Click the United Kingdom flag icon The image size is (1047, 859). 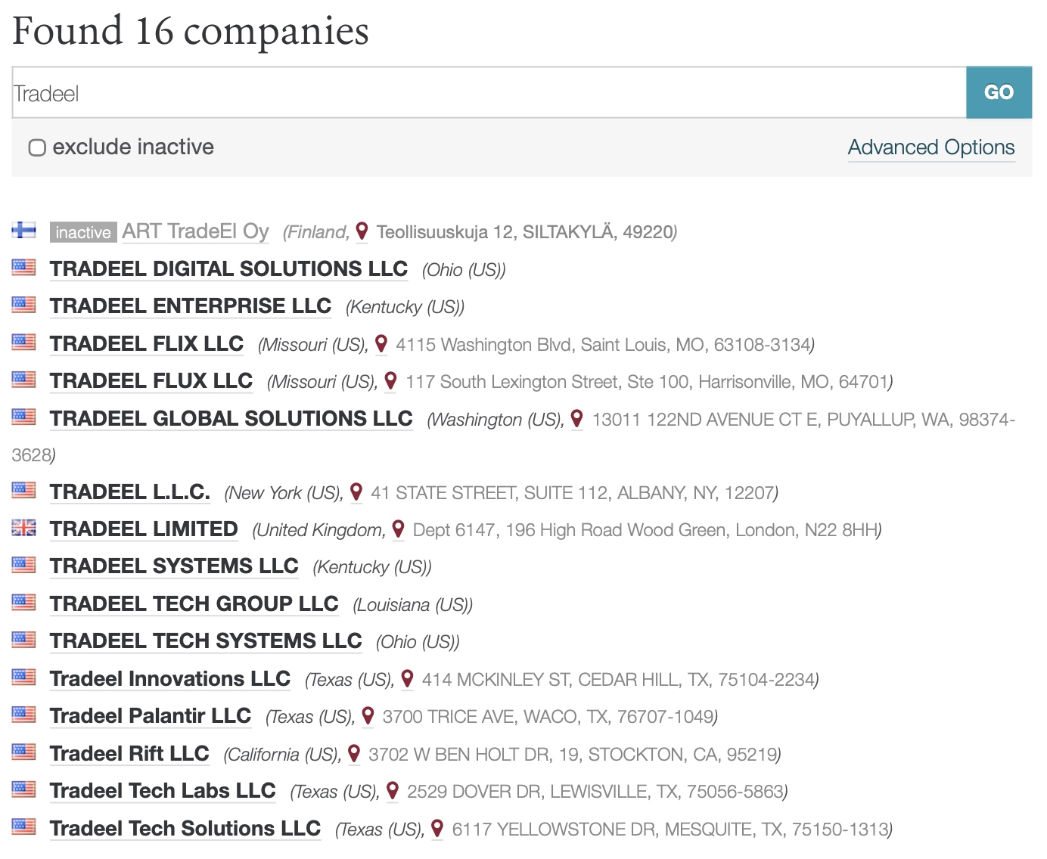pyautogui.click(x=23, y=528)
